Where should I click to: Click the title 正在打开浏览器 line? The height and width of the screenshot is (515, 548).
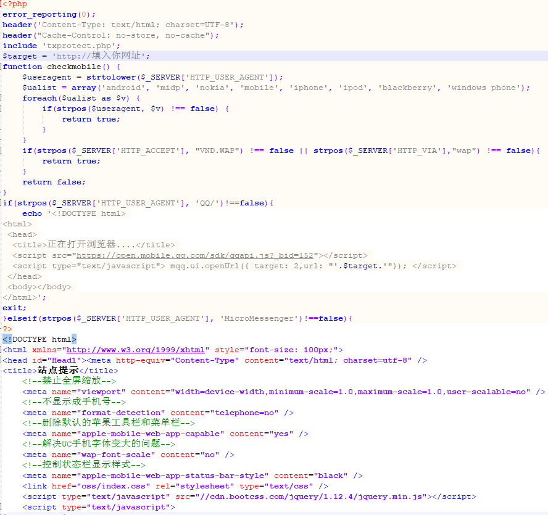[x=94, y=245]
